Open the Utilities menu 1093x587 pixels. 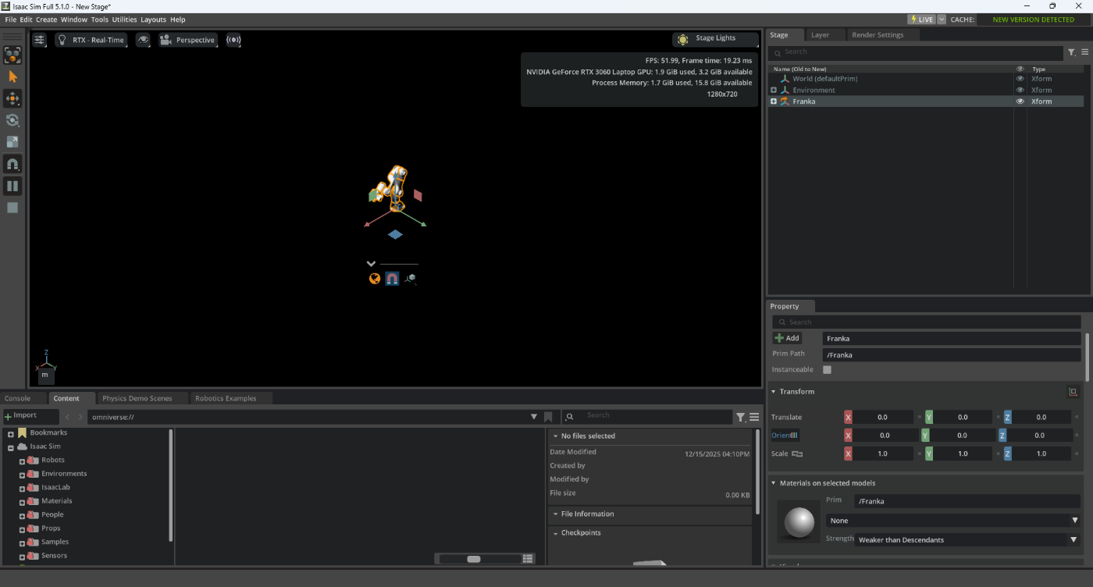click(124, 20)
